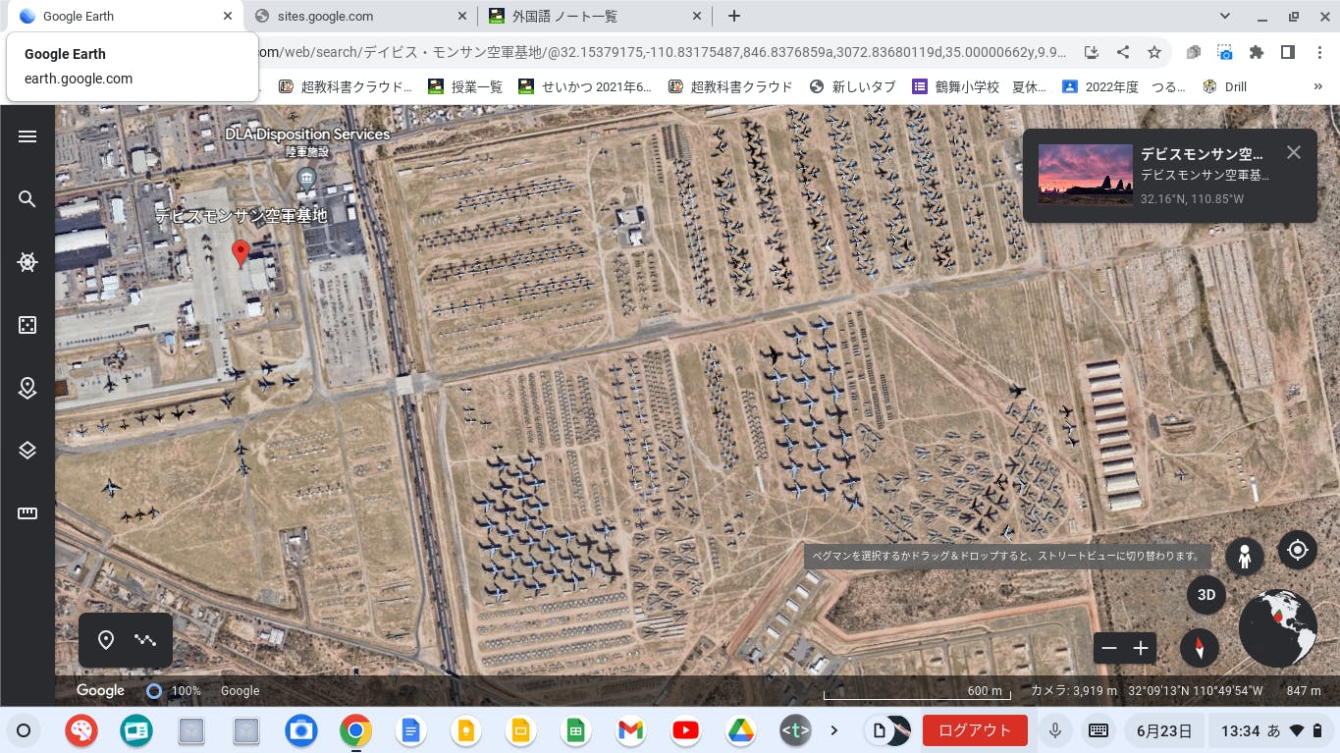Open the sunset thumbnail in info card
This screenshot has width=1340, height=753.
point(1085,175)
